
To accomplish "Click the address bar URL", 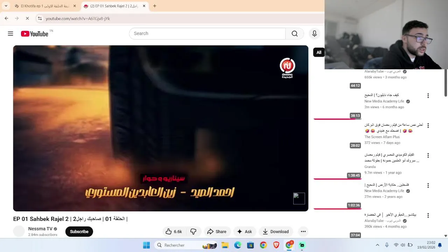I will click(78, 19).
